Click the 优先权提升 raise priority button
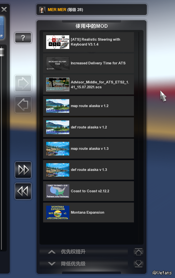This screenshot has width=175, height=278. (x=84, y=252)
